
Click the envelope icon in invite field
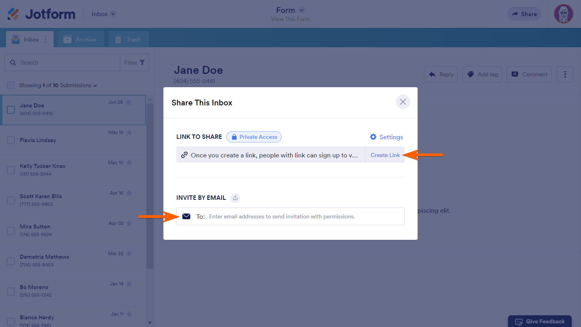(186, 216)
